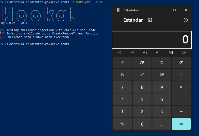This screenshot has width=199, height=136.
Task: Click digit 1 on the calculator keypad
Action: pyautogui.click(x=122, y=112)
